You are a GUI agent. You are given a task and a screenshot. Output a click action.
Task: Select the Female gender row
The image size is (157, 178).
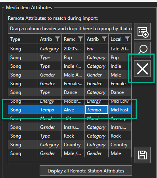tap(70, 84)
